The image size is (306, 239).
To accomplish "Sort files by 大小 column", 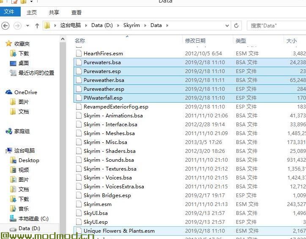I will 291,41.
